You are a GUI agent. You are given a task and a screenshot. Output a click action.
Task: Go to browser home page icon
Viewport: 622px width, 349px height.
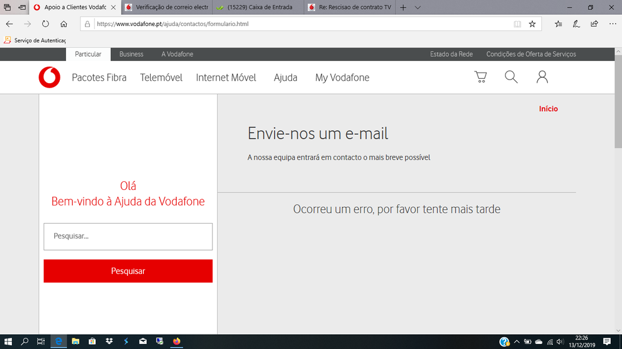[64, 24]
